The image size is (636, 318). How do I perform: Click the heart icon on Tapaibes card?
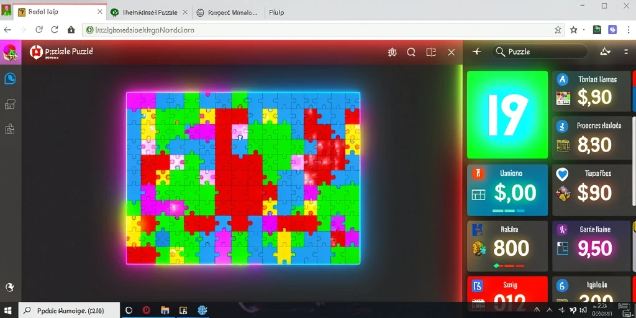pyautogui.click(x=562, y=175)
